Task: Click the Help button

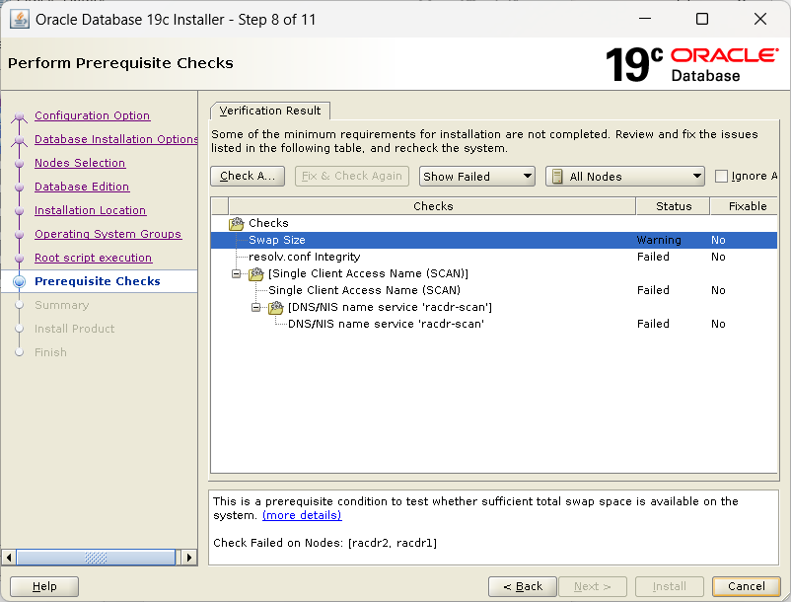Action: click(x=44, y=586)
